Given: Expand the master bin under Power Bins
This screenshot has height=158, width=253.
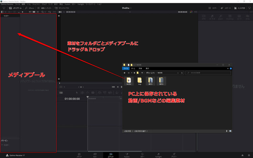Looking at the screenshot, I should (2, 145).
